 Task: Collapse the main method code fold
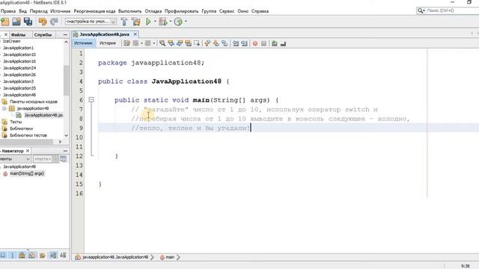pos(91,99)
